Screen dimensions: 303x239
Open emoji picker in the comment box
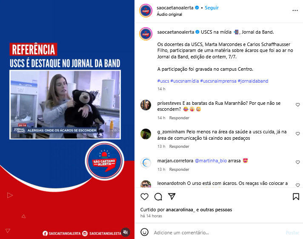(x=144, y=232)
